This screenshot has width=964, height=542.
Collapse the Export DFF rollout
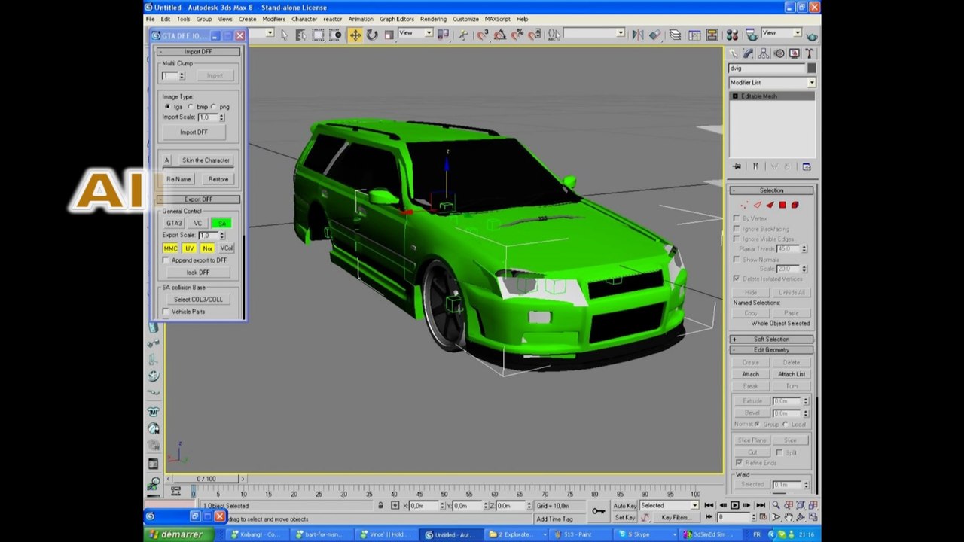(x=198, y=199)
